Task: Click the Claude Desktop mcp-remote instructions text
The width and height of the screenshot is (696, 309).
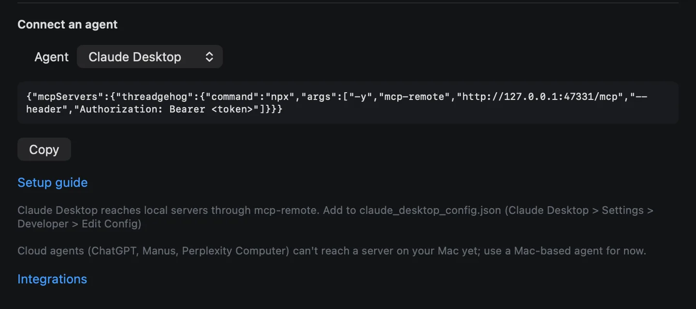Action: 335,217
